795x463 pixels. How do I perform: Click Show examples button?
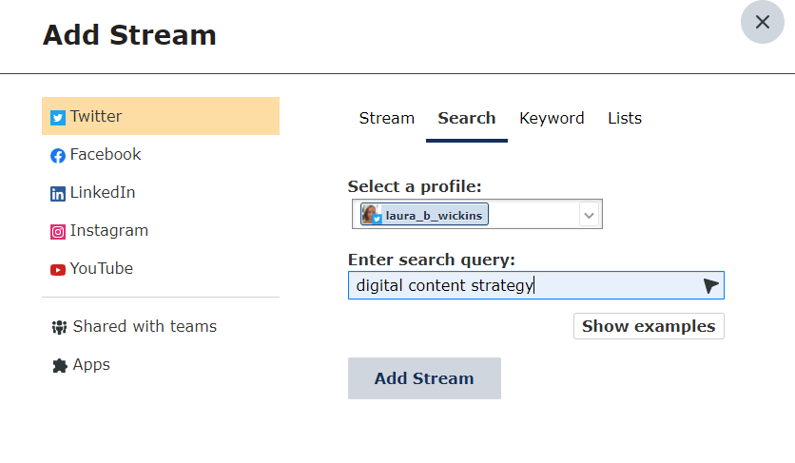coord(649,326)
